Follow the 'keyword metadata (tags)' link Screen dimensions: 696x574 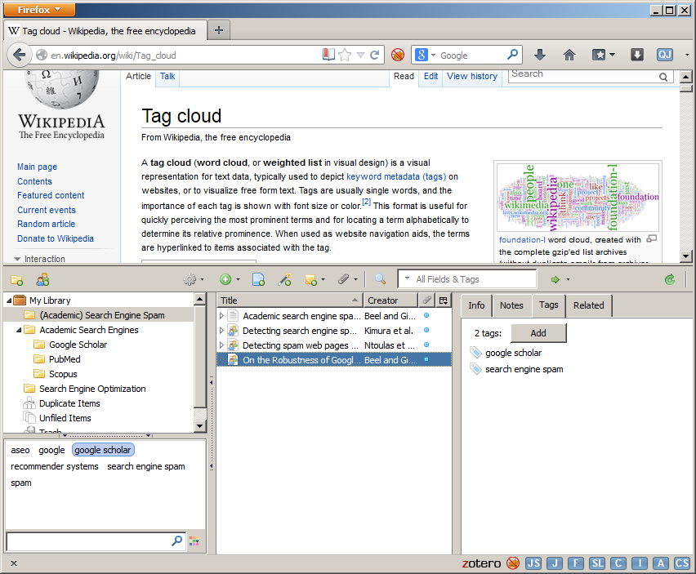click(x=396, y=176)
